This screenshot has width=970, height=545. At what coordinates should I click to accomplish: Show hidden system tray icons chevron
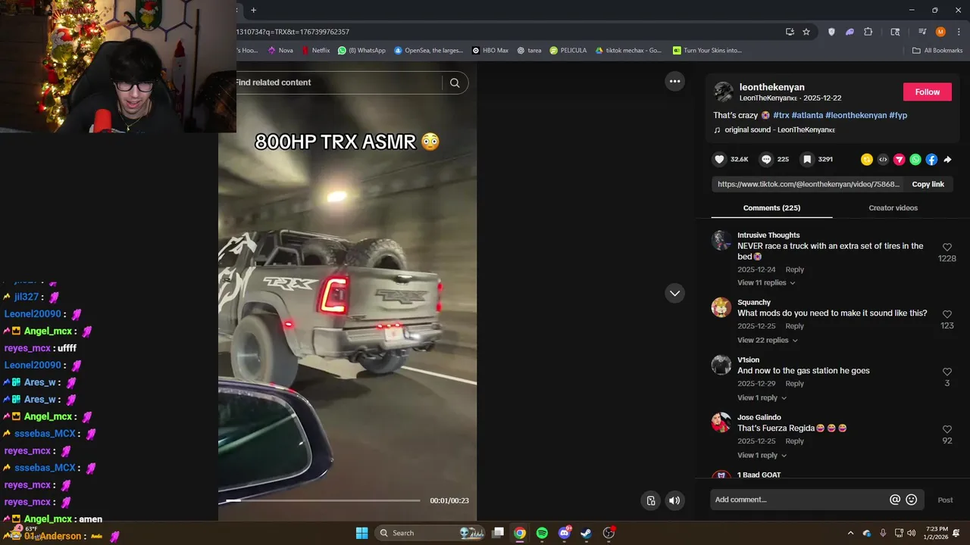[850, 533]
